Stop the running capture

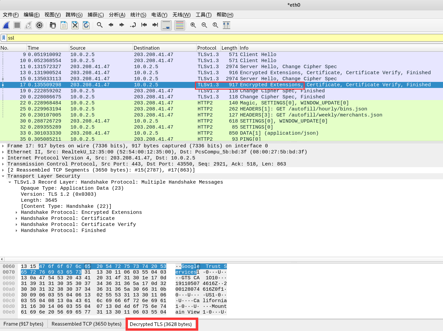click(x=17, y=25)
